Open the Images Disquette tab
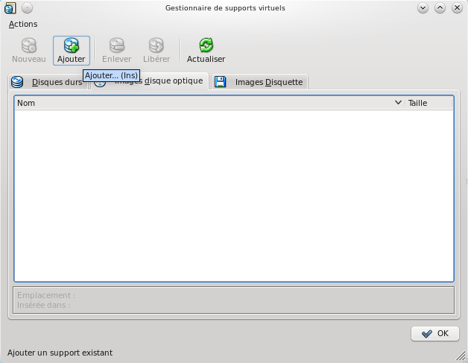This screenshot has width=468, height=363. (259, 82)
